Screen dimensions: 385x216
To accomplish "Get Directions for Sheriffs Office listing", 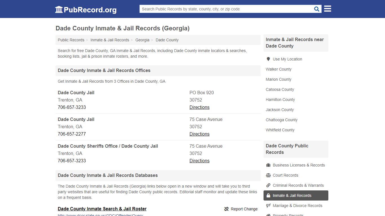I will [199, 161].
